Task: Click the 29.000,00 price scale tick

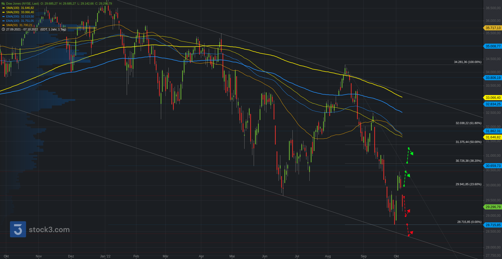Action: [493, 216]
